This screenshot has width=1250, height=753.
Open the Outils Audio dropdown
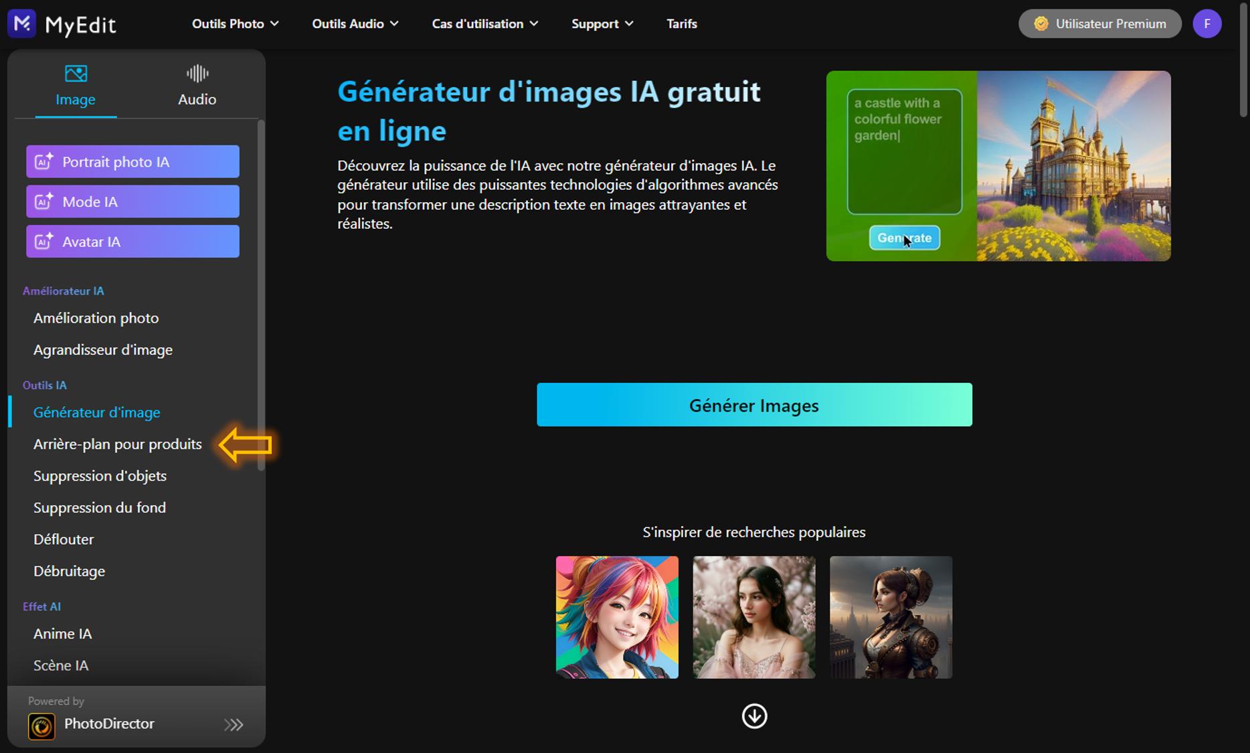tap(355, 23)
